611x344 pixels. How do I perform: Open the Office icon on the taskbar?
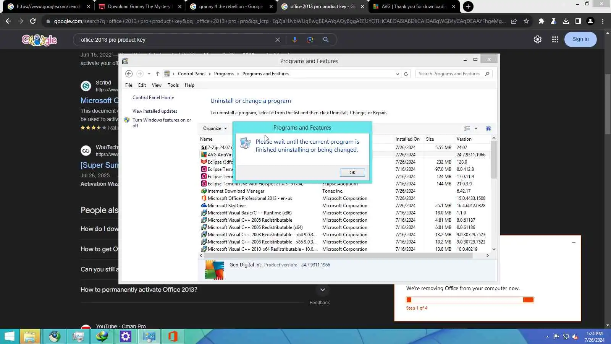pos(173,336)
